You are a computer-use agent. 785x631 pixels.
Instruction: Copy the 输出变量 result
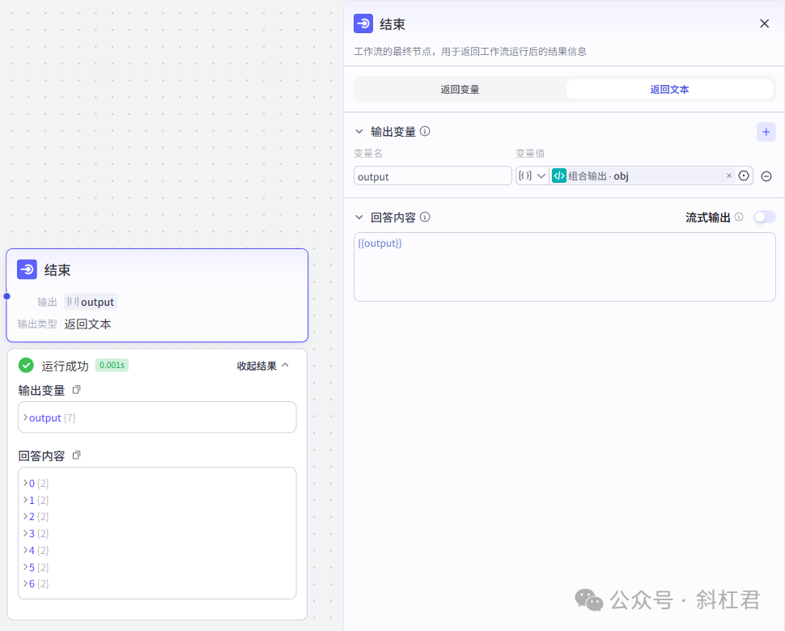click(77, 390)
